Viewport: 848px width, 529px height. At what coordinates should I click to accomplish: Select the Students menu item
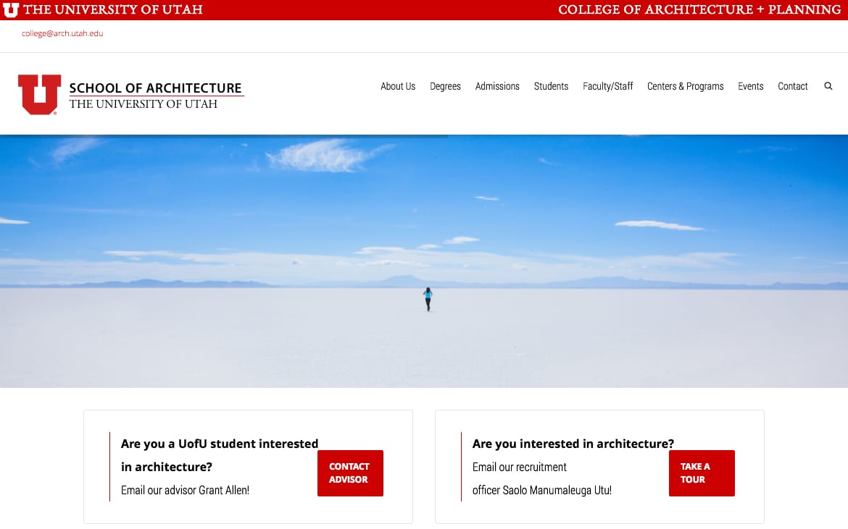pyautogui.click(x=551, y=86)
